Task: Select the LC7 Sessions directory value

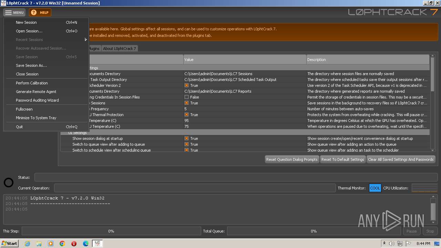Action: coord(218,74)
